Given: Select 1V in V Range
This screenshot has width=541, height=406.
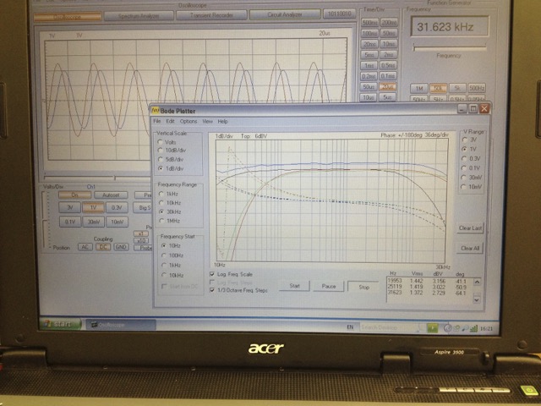Looking at the screenshot, I should (470, 149).
